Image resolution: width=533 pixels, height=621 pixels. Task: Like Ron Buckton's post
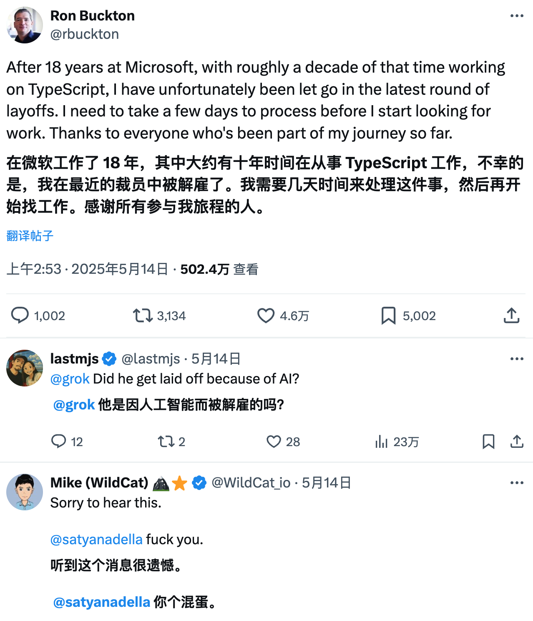tap(266, 316)
